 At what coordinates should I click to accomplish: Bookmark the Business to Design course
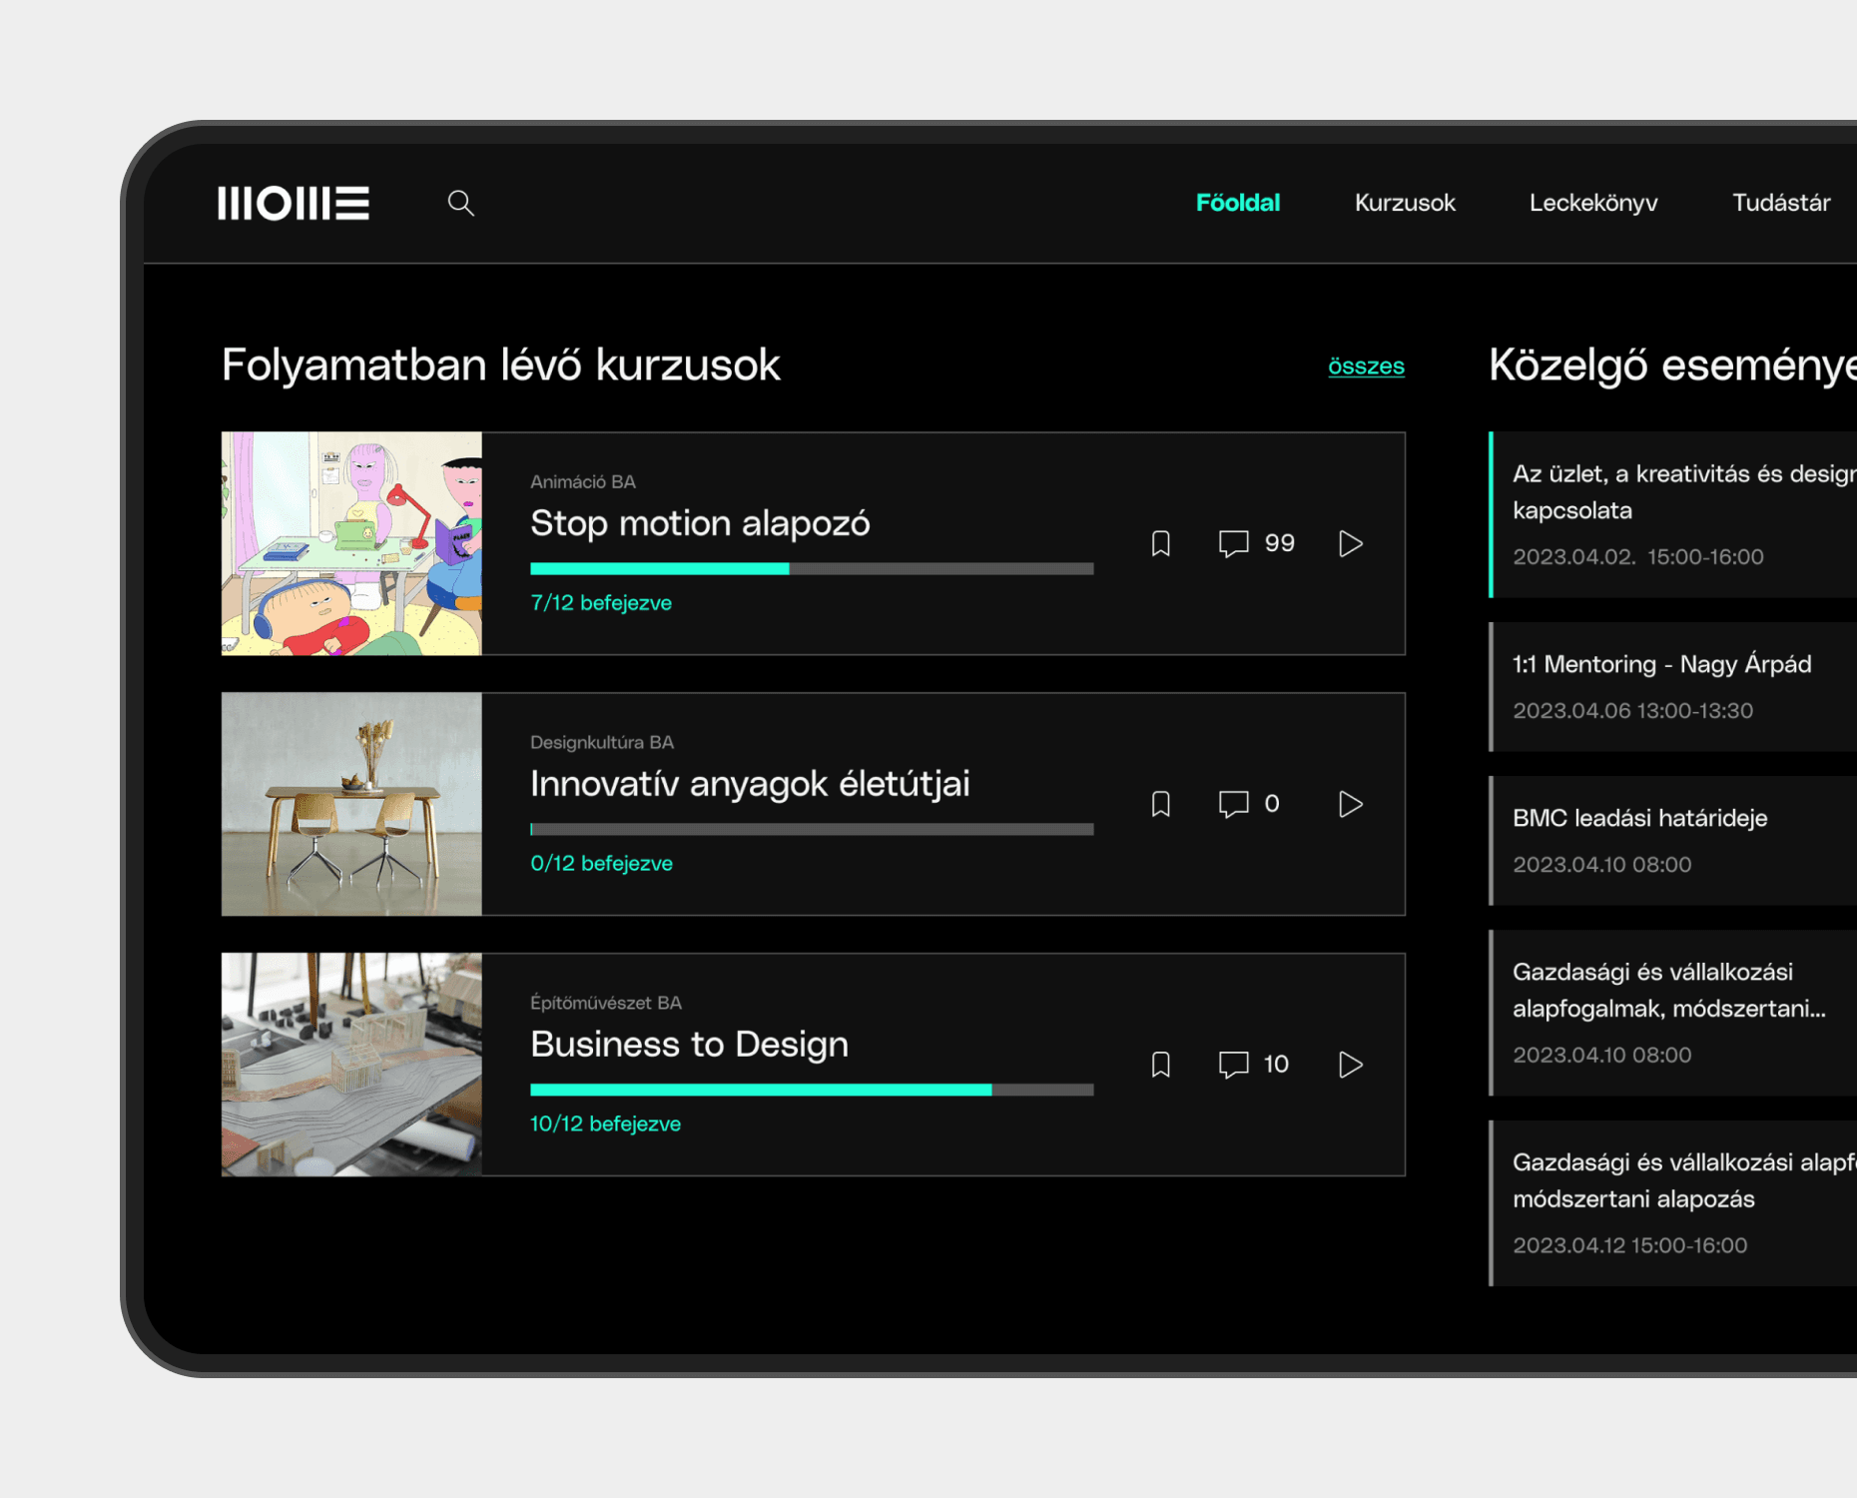click(1160, 1065)
